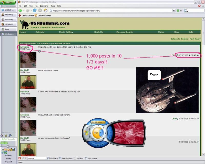Click Edit on the 4:39:10 AM post
205x164 pixels.
175,119
